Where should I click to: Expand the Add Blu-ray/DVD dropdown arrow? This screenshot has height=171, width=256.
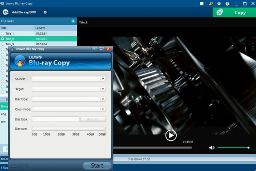[45, 12]
